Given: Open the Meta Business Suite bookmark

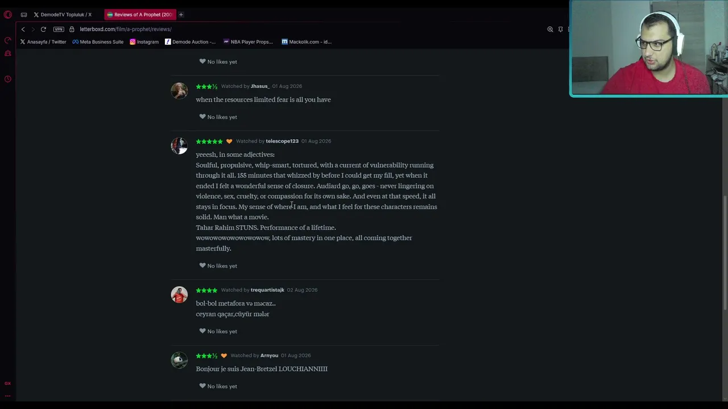Looking at the screenshot, I should pos(98,41).
